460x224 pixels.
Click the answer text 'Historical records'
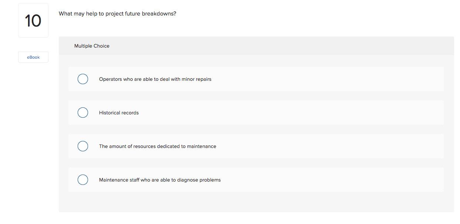pyautogui.click(x=119, y=113)
